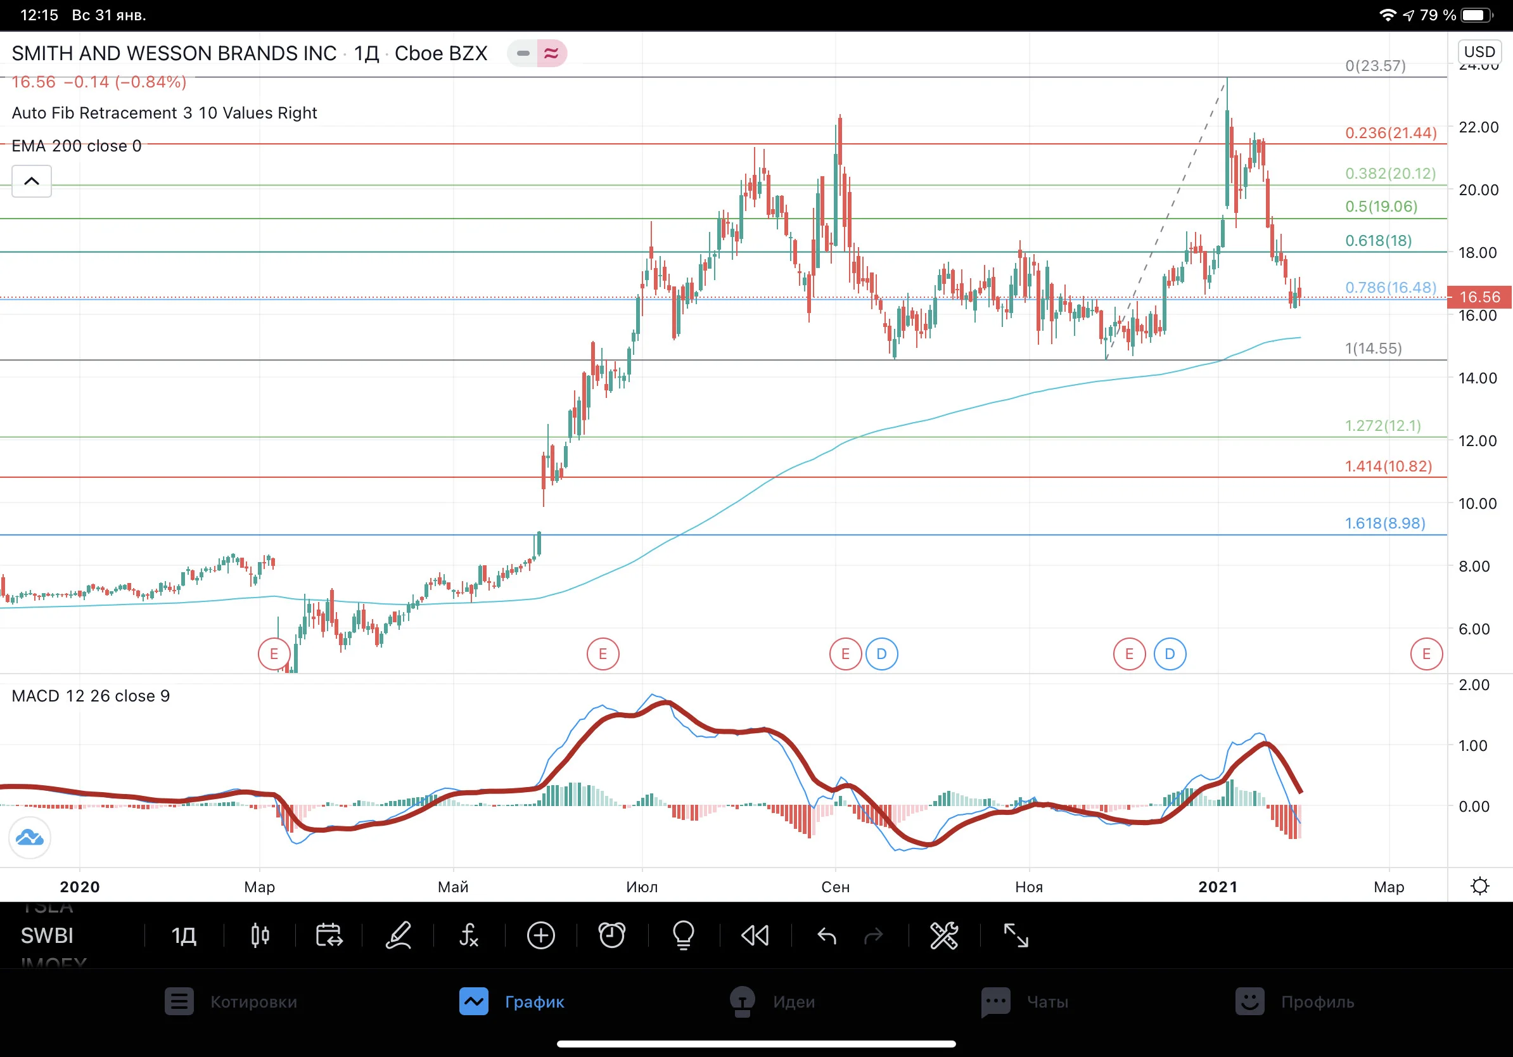This screenshot has width=1513, height=1057.
Task: Select the MACD 12 26 close 9 legend
Action: [x=91, y=696]
